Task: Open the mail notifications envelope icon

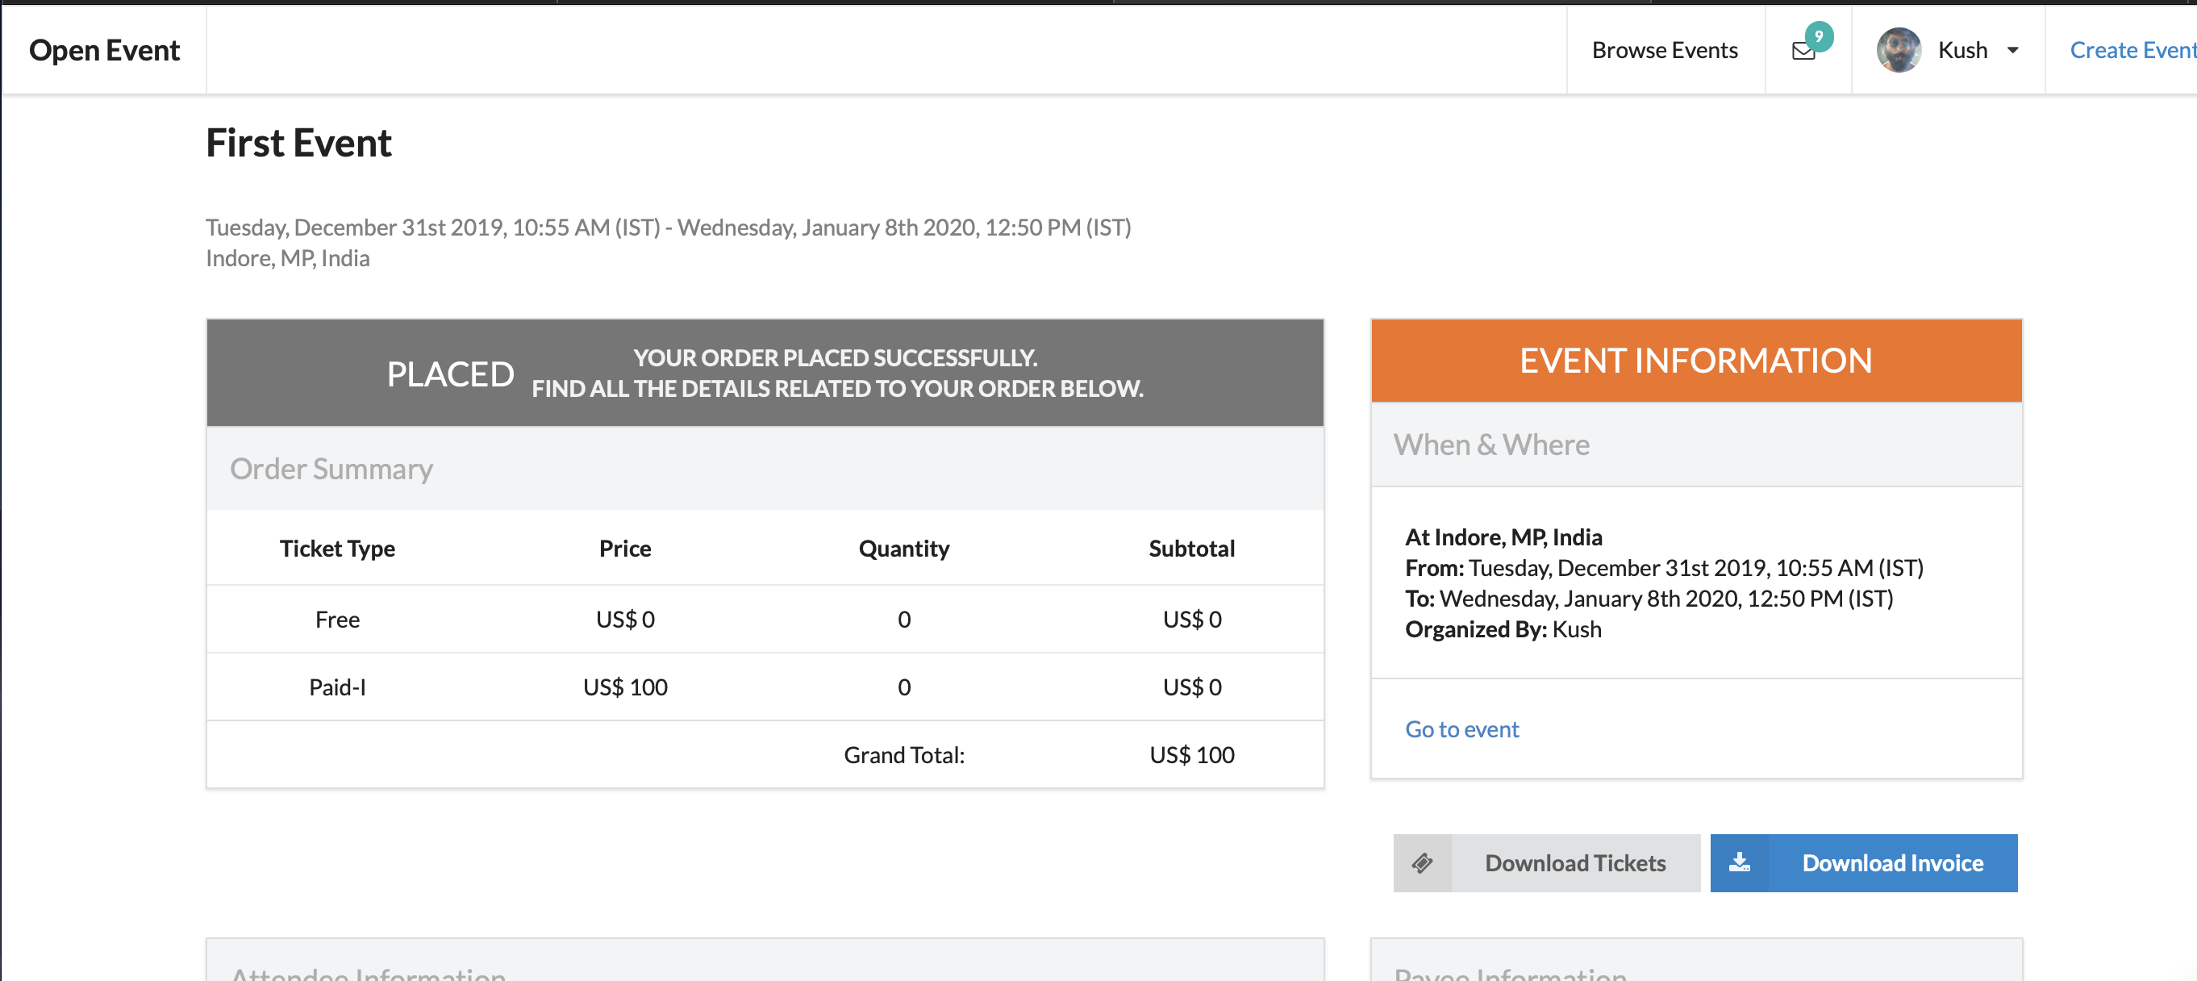Action: tap(1802, 52)
